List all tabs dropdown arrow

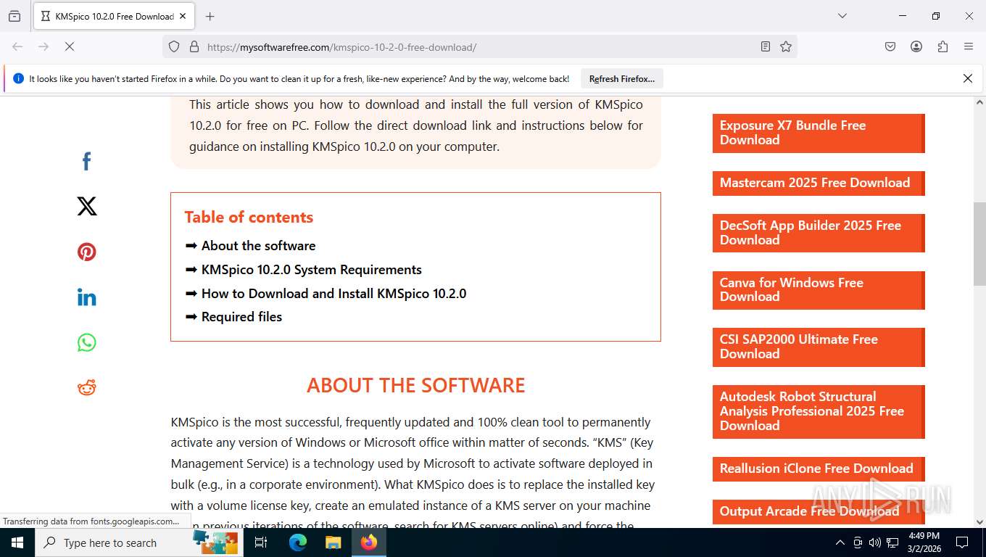pyautogui.click(x=842, y=16)
